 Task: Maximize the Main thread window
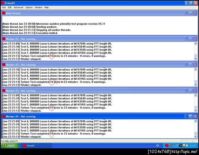pyautogui.click(x=191, y=13)
